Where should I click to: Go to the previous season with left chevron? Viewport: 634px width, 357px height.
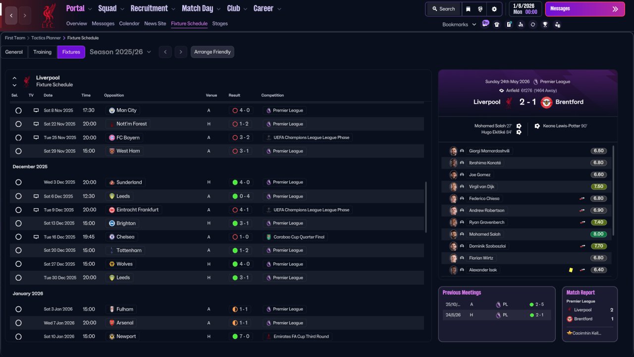click(165, 52)
